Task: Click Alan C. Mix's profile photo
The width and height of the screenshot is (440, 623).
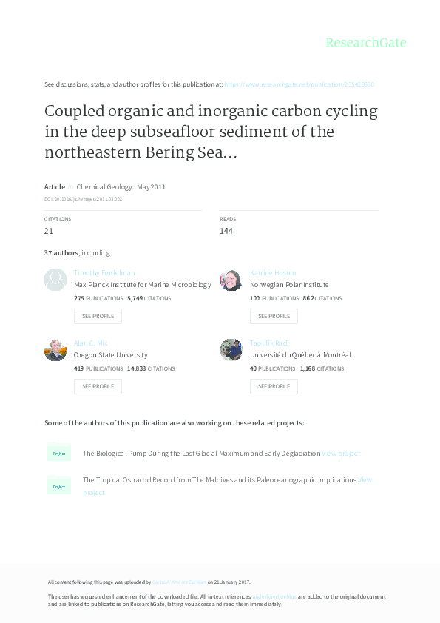Action: (55, 350)
